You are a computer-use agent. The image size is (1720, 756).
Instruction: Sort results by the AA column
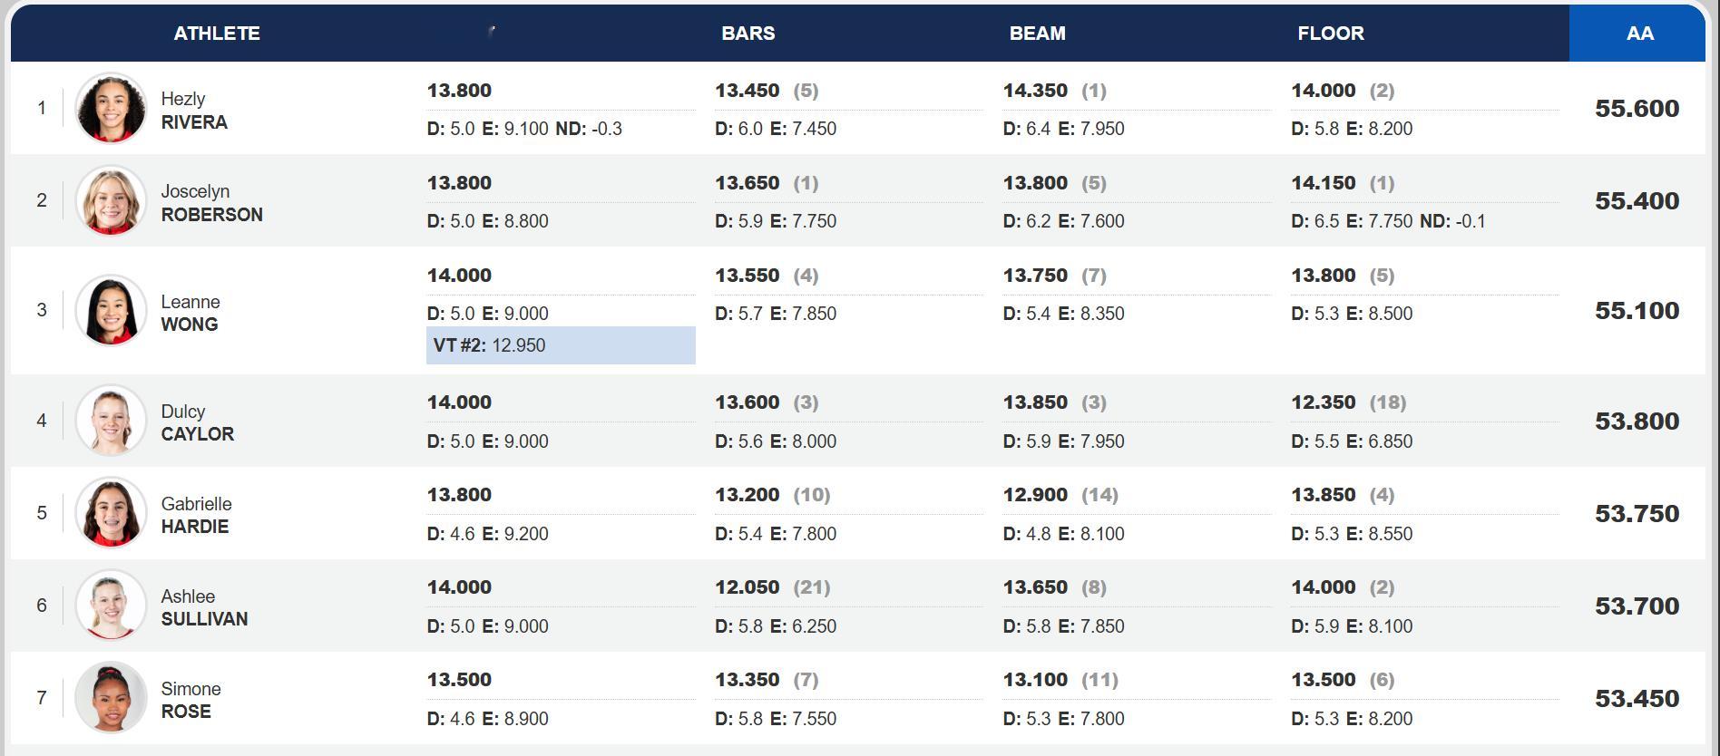click(1637, 34)
